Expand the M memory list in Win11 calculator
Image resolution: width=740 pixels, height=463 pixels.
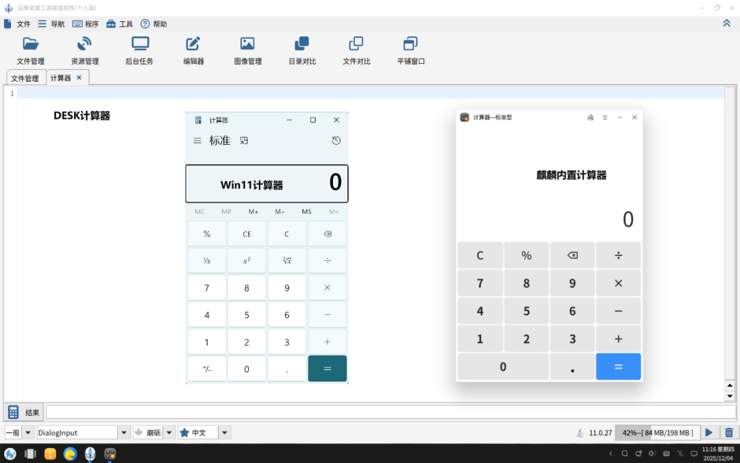(334, 212)
